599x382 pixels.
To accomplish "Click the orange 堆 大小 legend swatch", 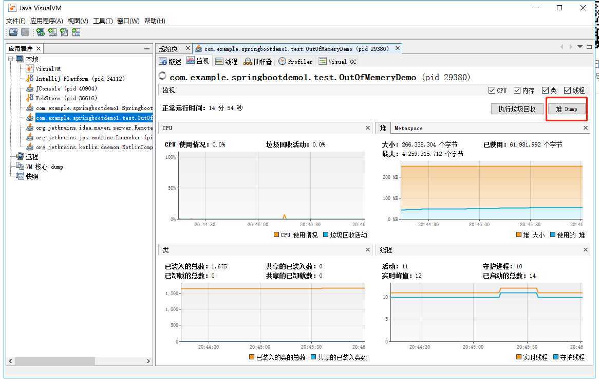I will [x=519, y=234].
